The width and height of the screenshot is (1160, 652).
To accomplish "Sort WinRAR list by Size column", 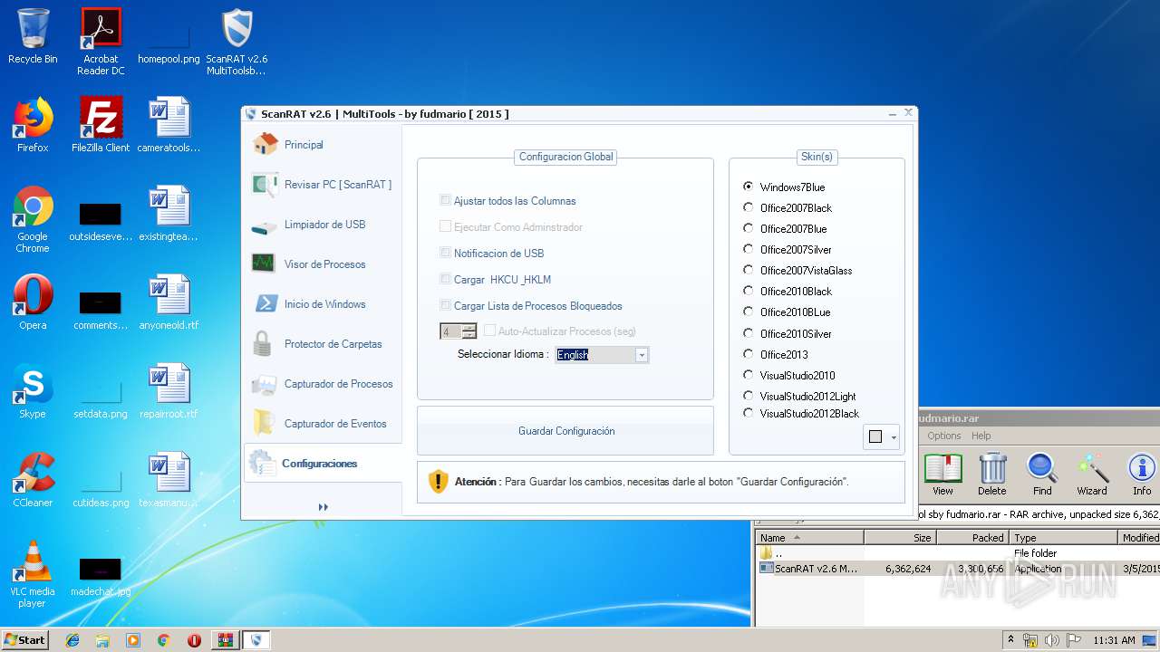I will coord(900,538).
